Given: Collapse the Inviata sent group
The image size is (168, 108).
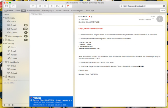Looking at the screenshot, I should [x=4, y=44].
